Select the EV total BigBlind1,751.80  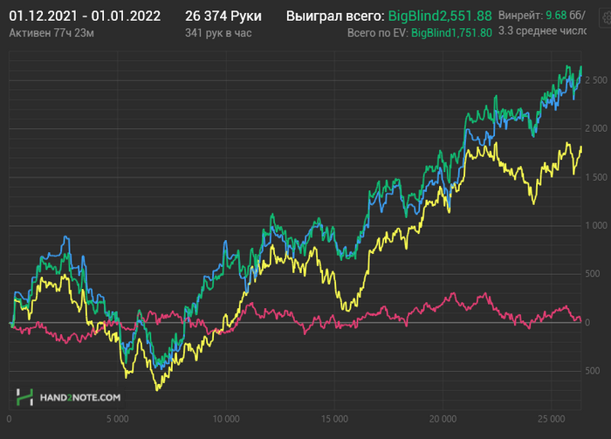coord(451,33)
